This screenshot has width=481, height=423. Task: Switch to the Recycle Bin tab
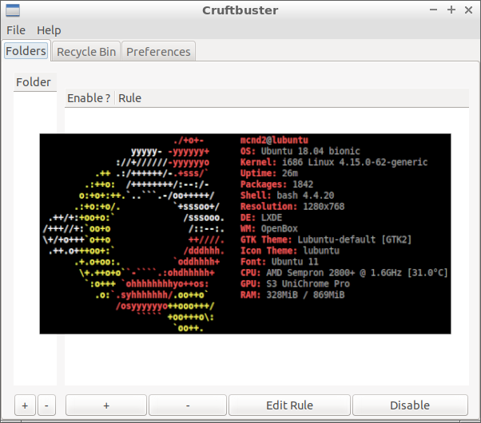pos(86,52)
